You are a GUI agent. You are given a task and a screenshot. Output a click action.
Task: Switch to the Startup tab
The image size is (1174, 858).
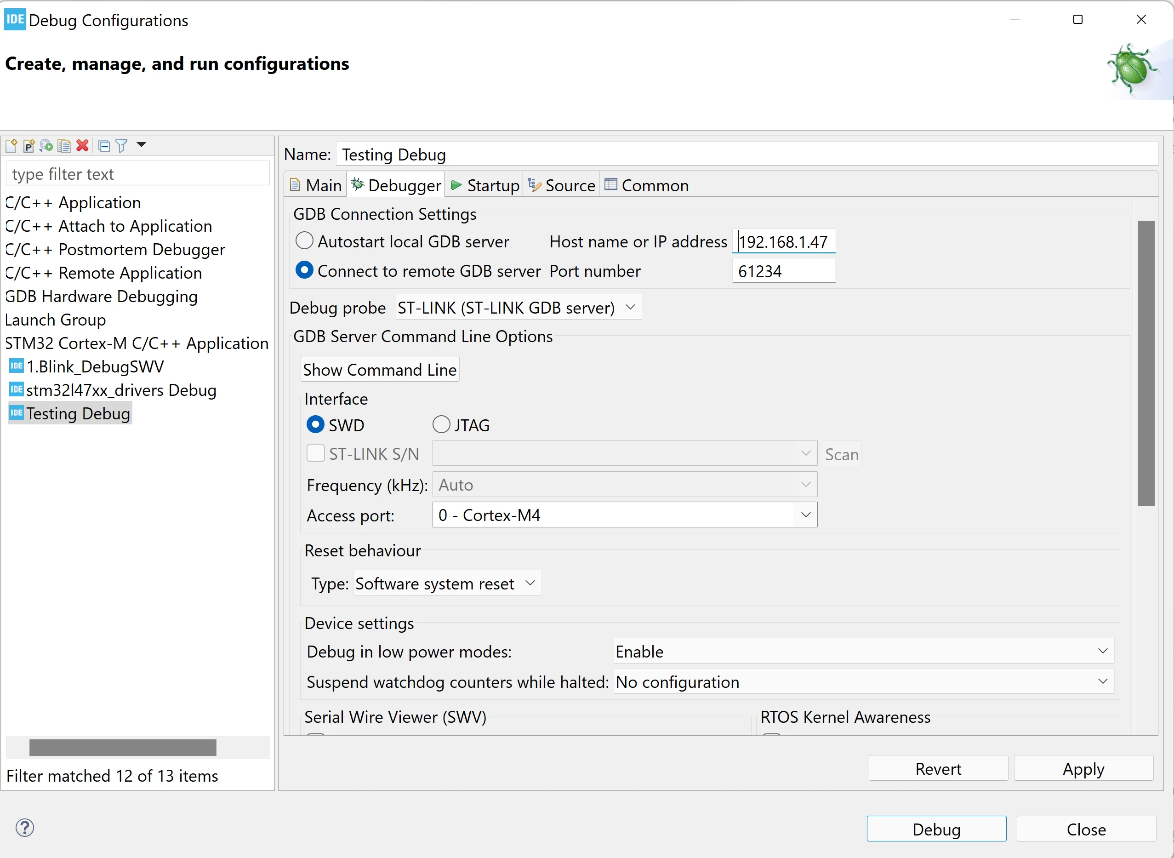[x=485, y=185]
